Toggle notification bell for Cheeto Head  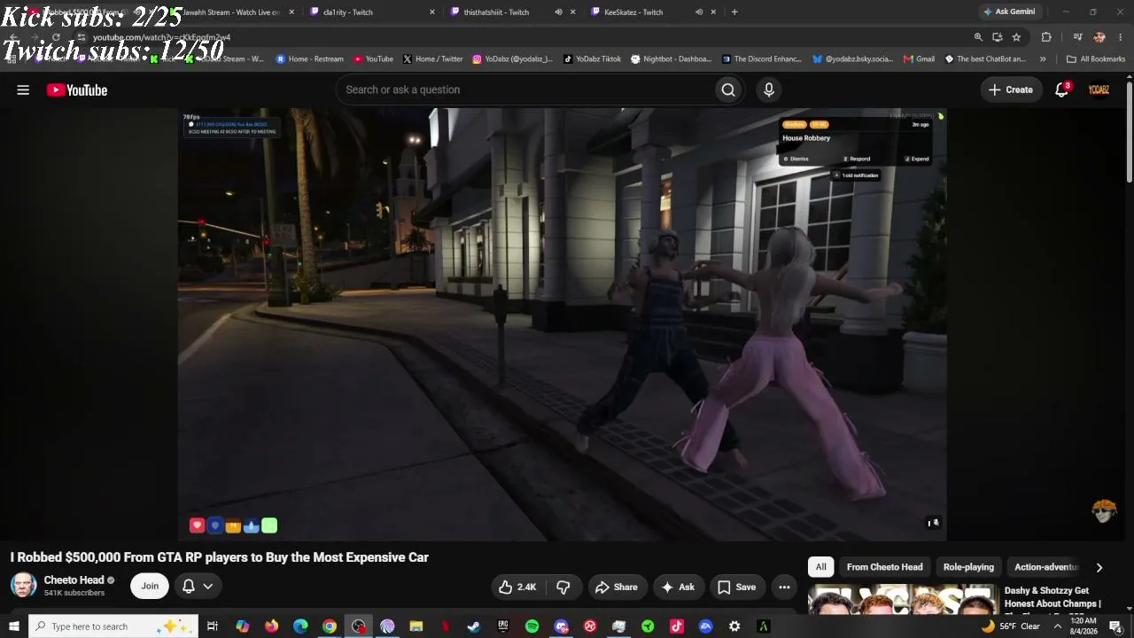point(198,586)
